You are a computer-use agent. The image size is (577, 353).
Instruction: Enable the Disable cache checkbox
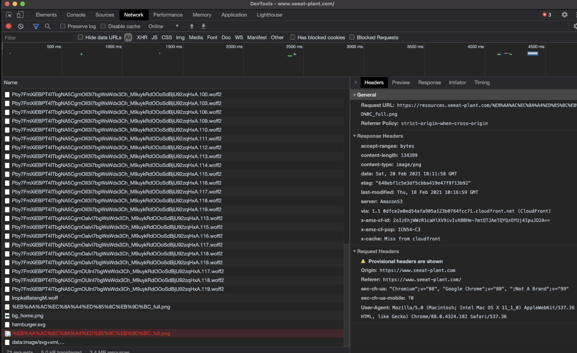tap(103, 26)
